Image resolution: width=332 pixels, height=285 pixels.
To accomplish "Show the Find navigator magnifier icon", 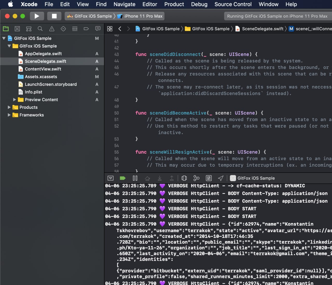I will 40,29.
